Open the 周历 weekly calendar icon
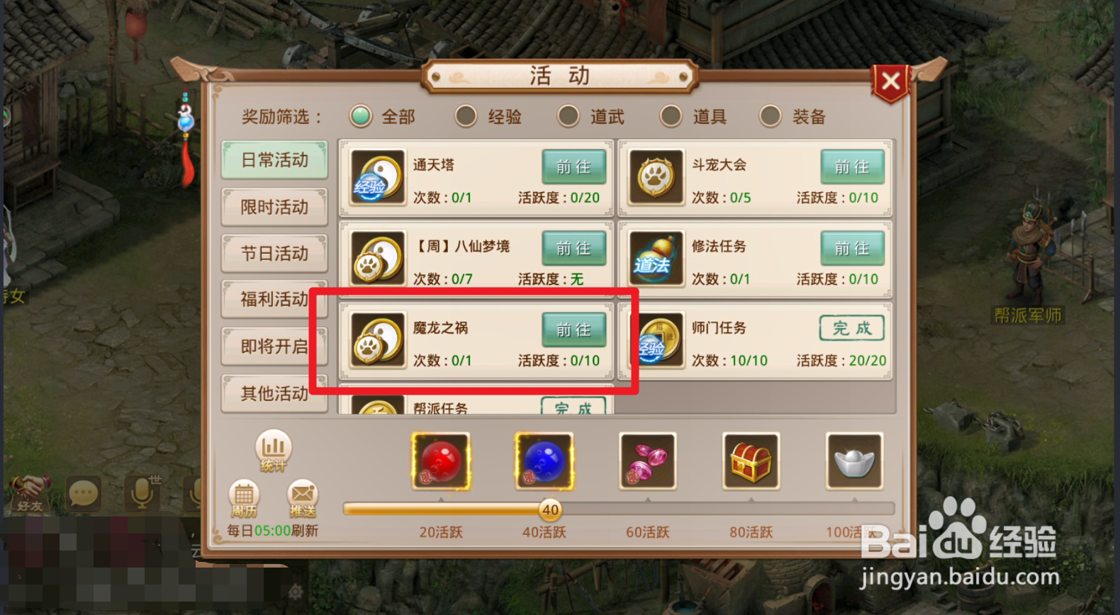Viewport: 1120px width, 615px height. point(244,498)
